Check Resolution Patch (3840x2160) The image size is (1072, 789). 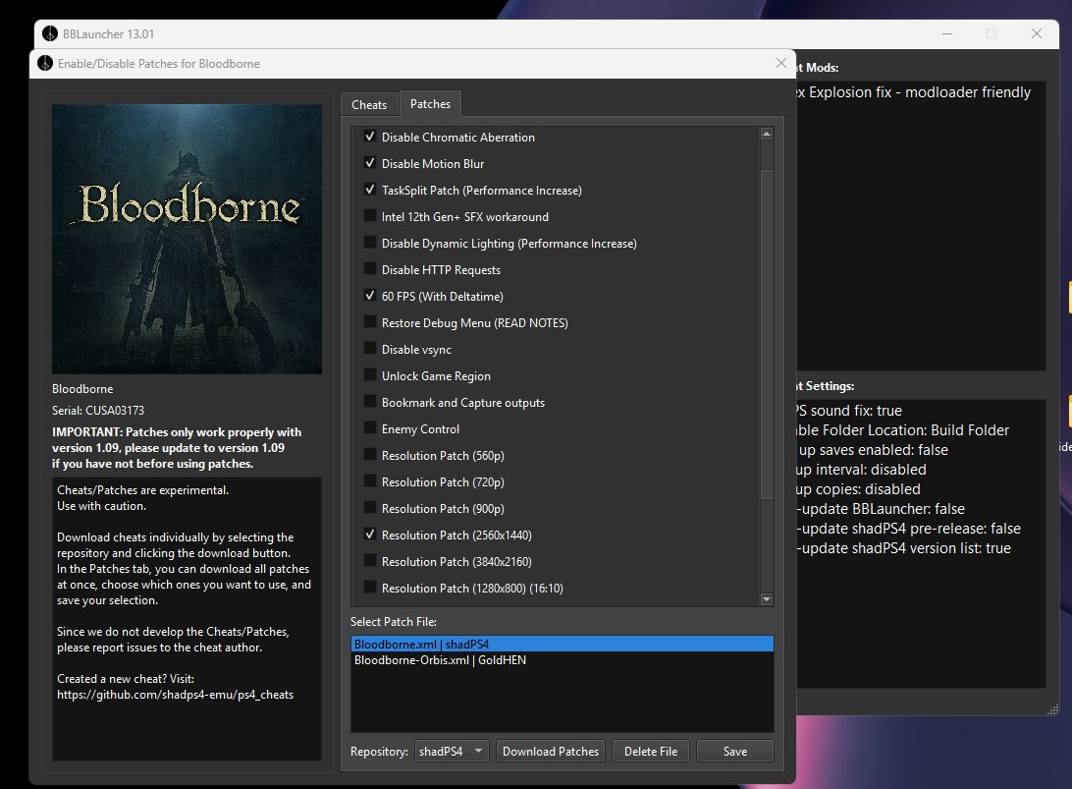[x=370, y=560]
